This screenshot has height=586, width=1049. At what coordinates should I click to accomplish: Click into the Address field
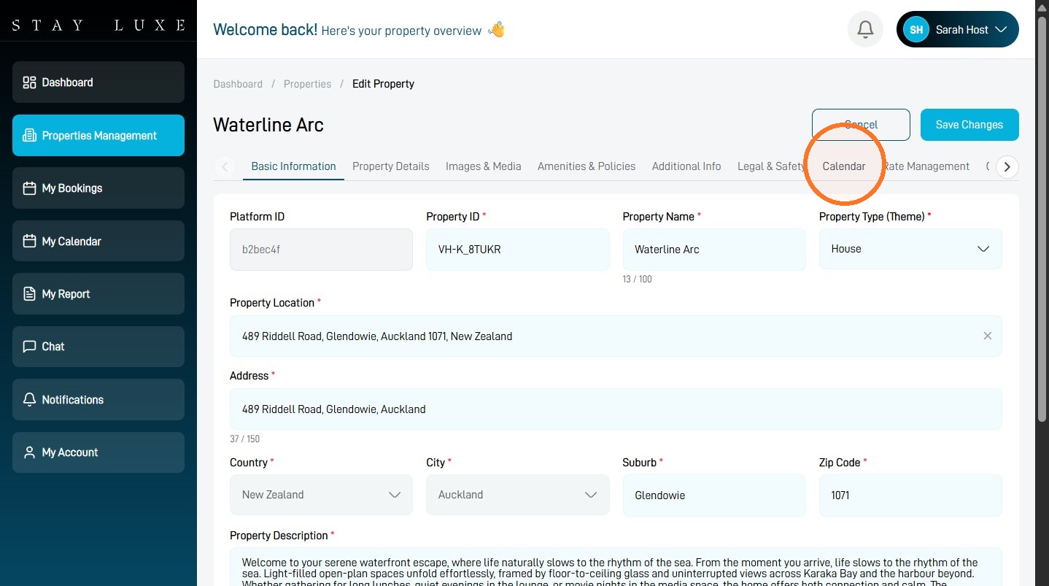(616, 409)
